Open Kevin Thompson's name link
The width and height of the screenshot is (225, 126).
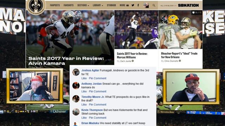pyautogui.click(x=92, y=110)
